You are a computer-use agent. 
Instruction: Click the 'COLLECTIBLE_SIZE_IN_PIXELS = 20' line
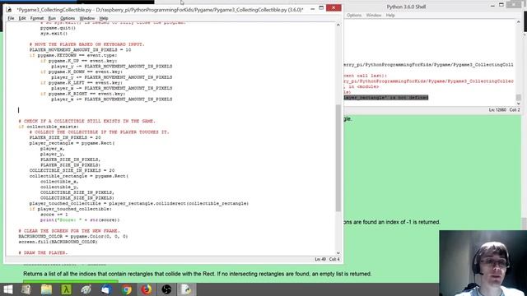[x=72, y=170]
